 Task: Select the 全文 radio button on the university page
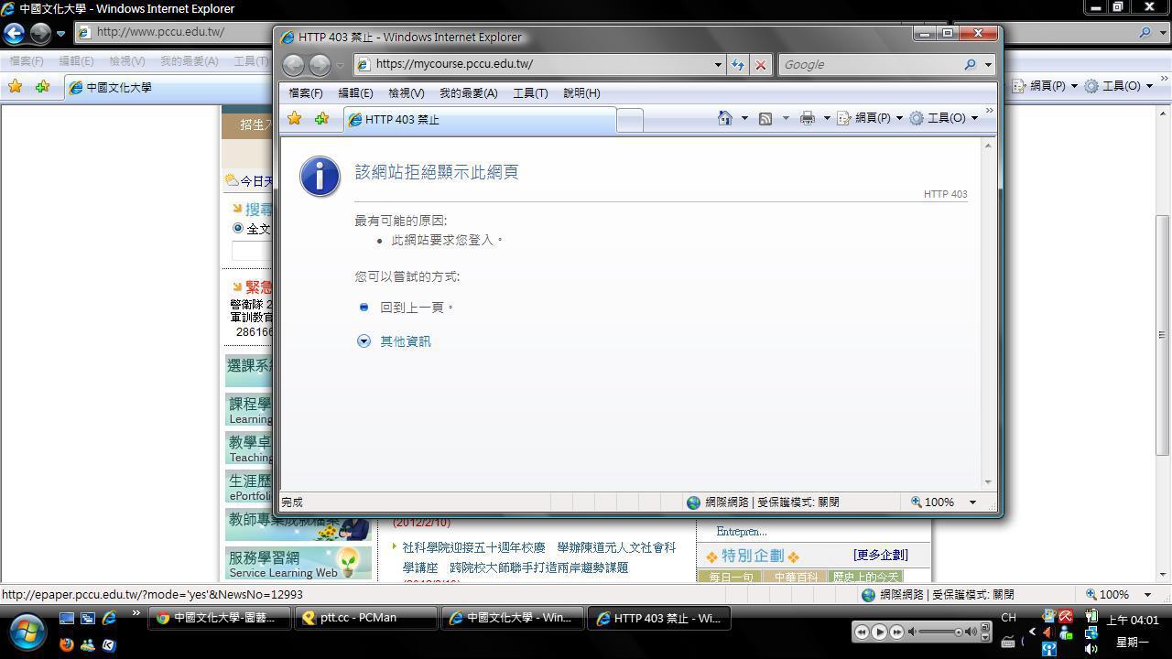[238, 228]
